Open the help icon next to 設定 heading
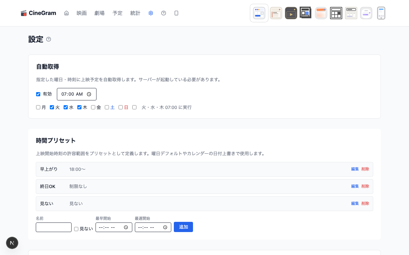This screenshot has height=255, width=409. tap(49, 39)
